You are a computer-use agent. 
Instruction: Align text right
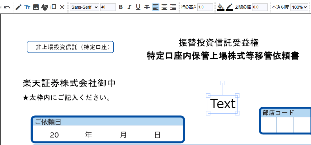(x=173, y=7)
